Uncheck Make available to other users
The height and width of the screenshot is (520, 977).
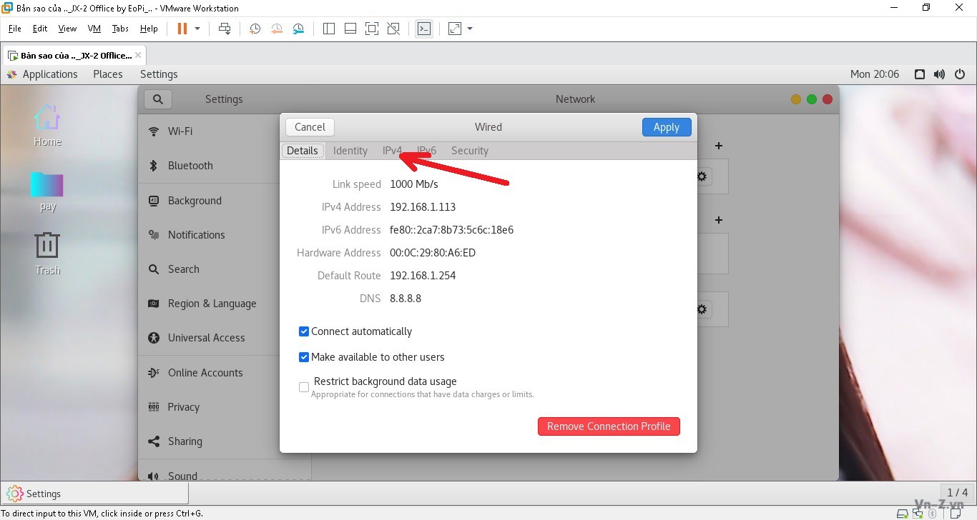[304, 357]
